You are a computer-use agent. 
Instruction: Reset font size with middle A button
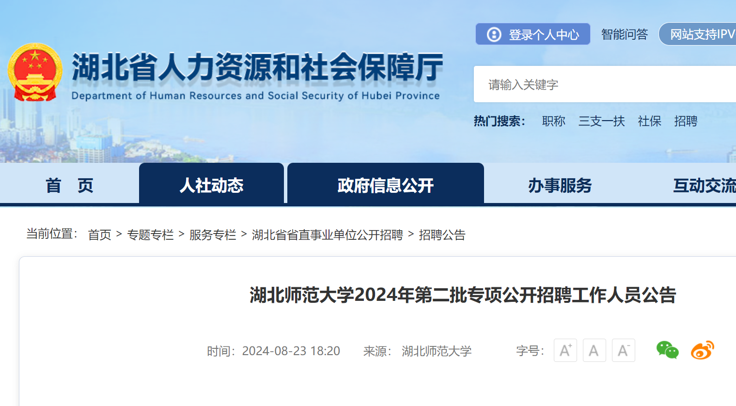pos(595,350)
